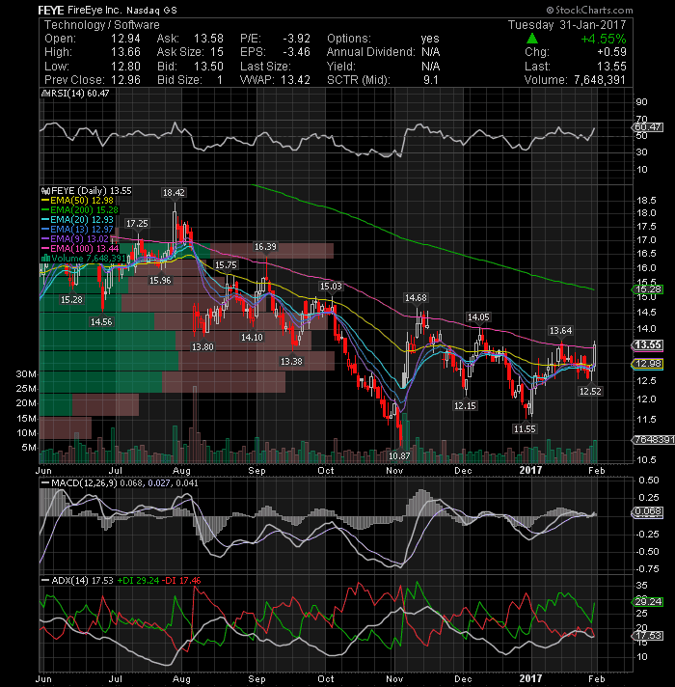Click the 11.55 low price annotation
The width and height of the screenshot is (675, 687).
click(525, 429)
